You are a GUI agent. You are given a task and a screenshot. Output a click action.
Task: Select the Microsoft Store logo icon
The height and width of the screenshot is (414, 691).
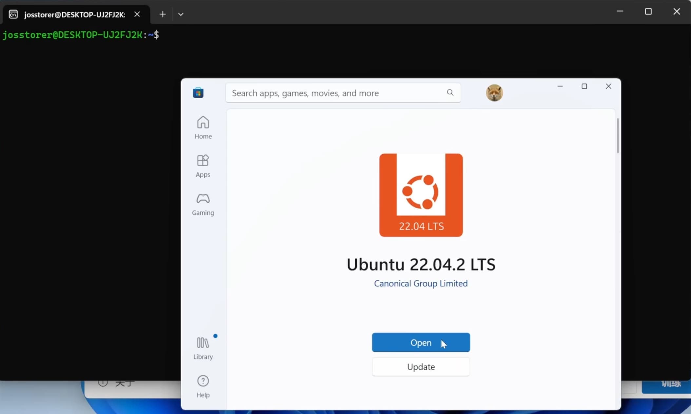198,92
